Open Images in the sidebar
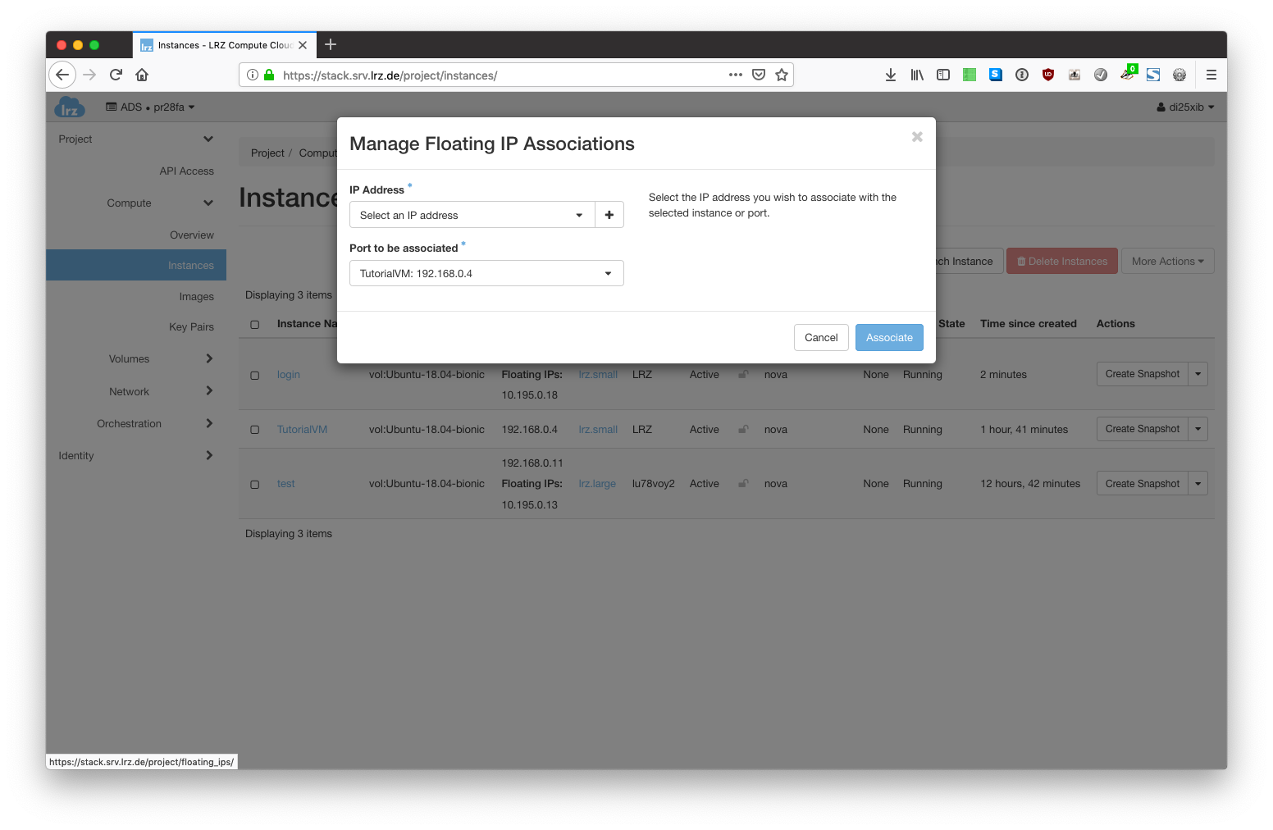1273x830 pixels. pos(196,297)
